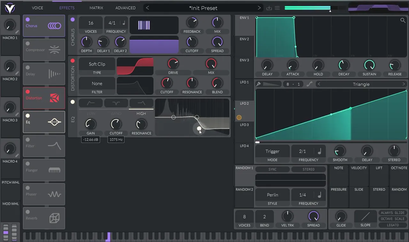
Task: Click the note sync icon beside LFO frequency 2/1
Action: click(x=319, y=151)
